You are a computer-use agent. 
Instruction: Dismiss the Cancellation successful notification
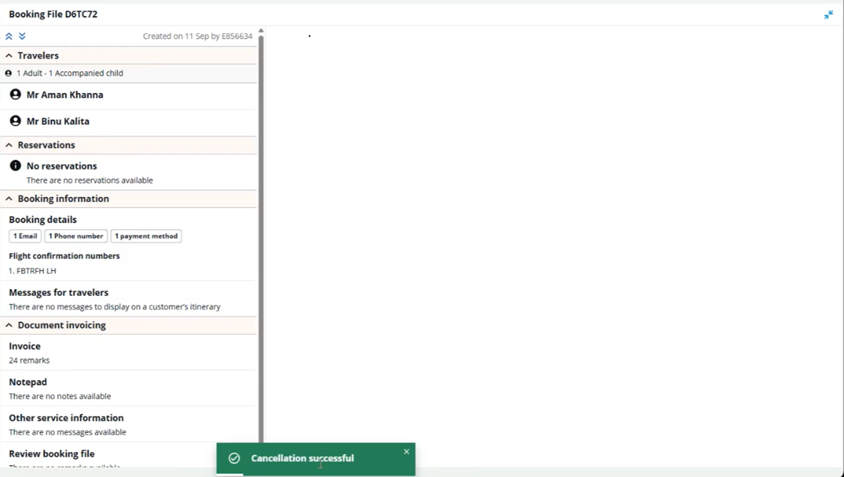(406, 451)
